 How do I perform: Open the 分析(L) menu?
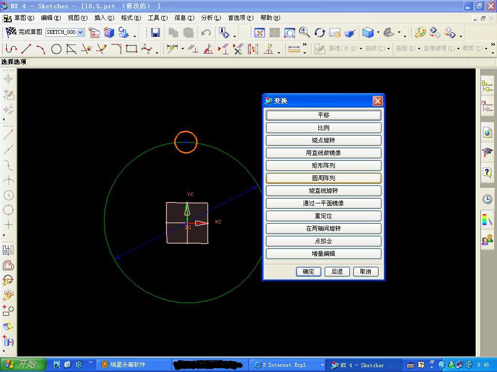(211, 18)
